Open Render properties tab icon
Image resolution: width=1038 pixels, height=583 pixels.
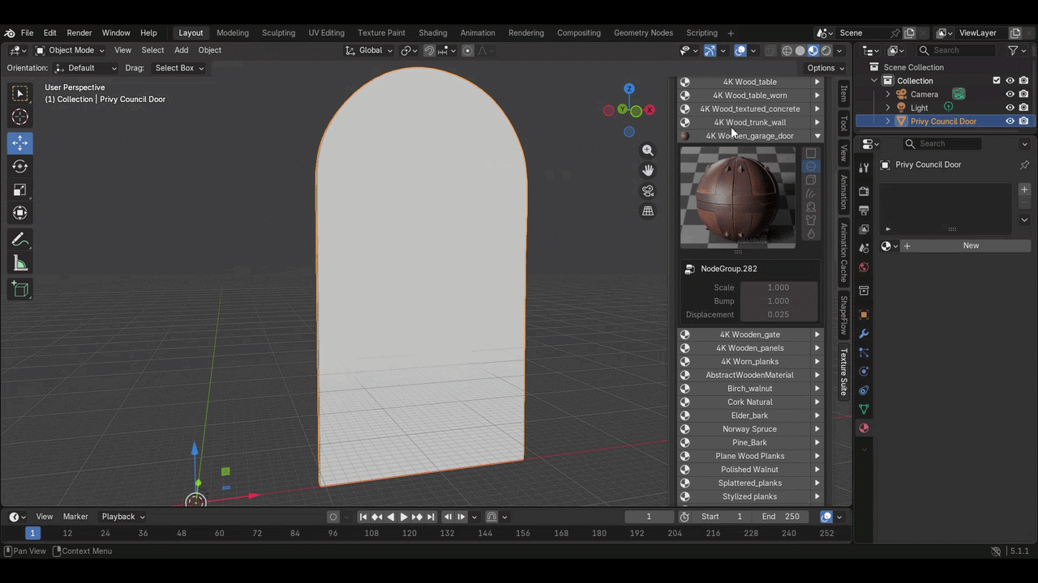[864, 191]
